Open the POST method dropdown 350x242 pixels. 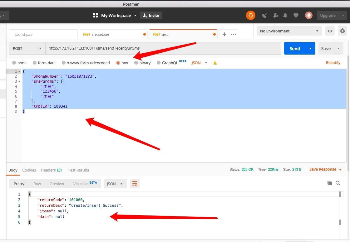27,48
